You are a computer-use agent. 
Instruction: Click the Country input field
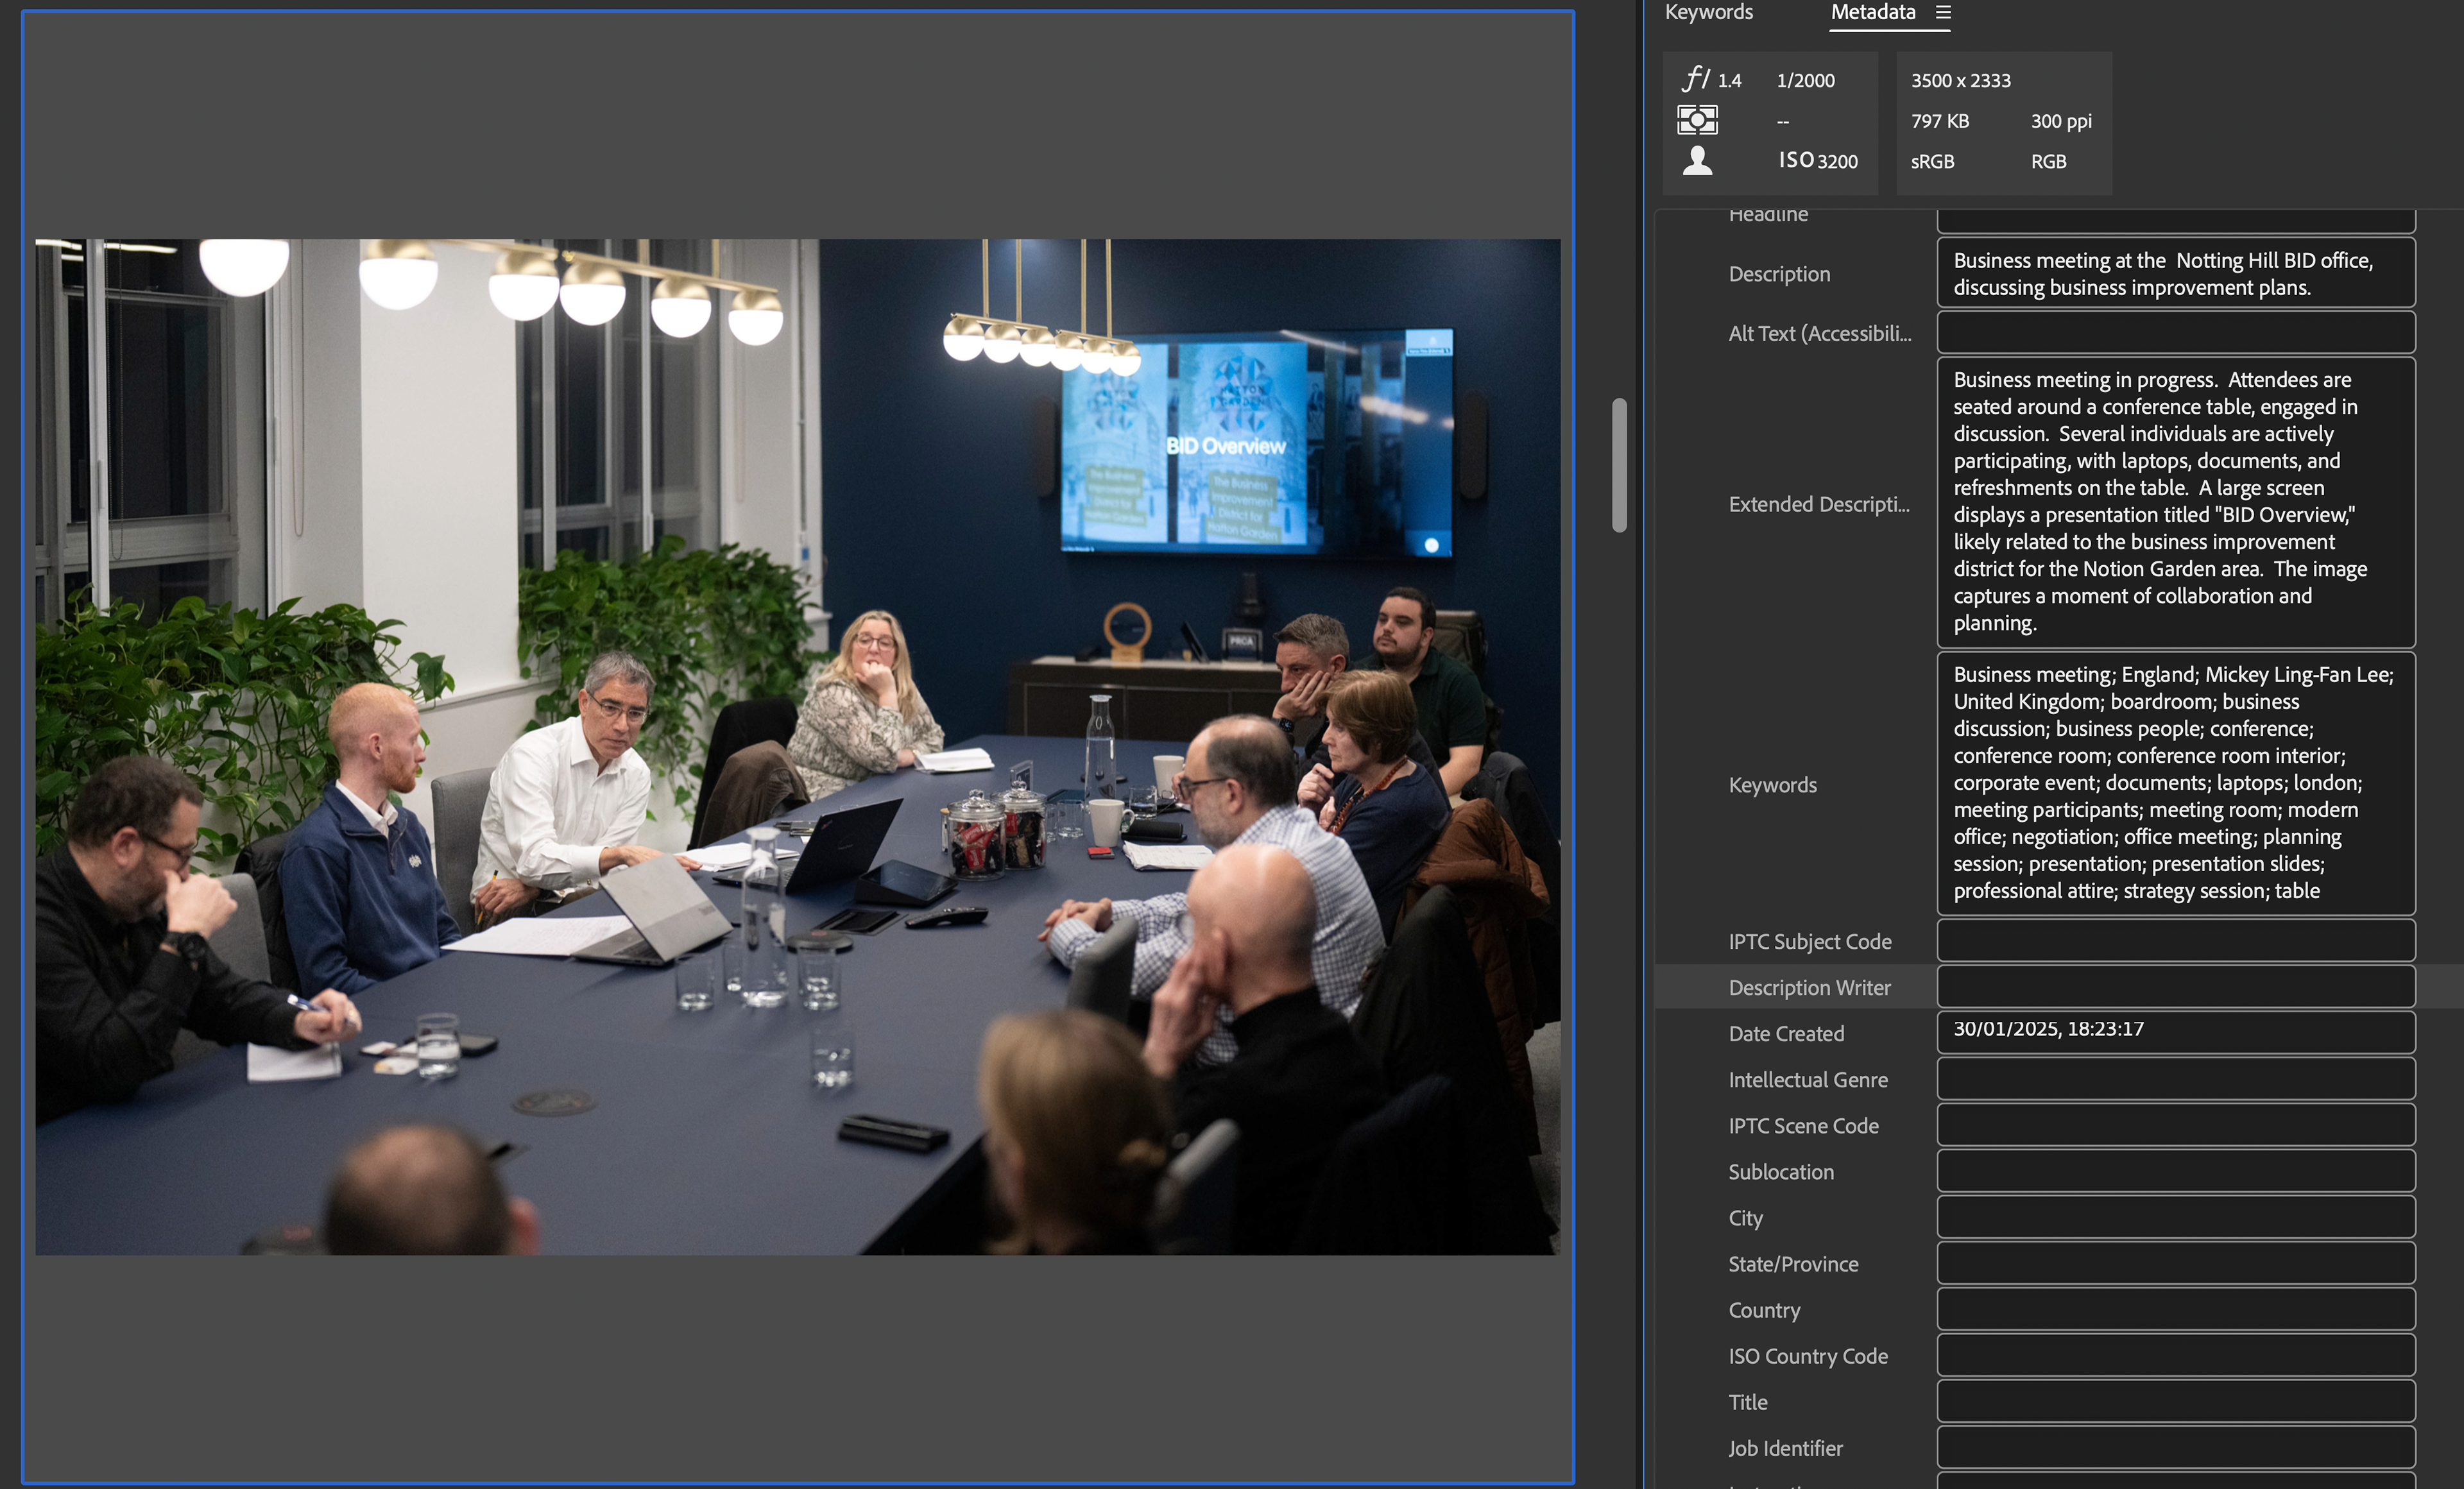pyautogui.click(x=2175, y=1309)
